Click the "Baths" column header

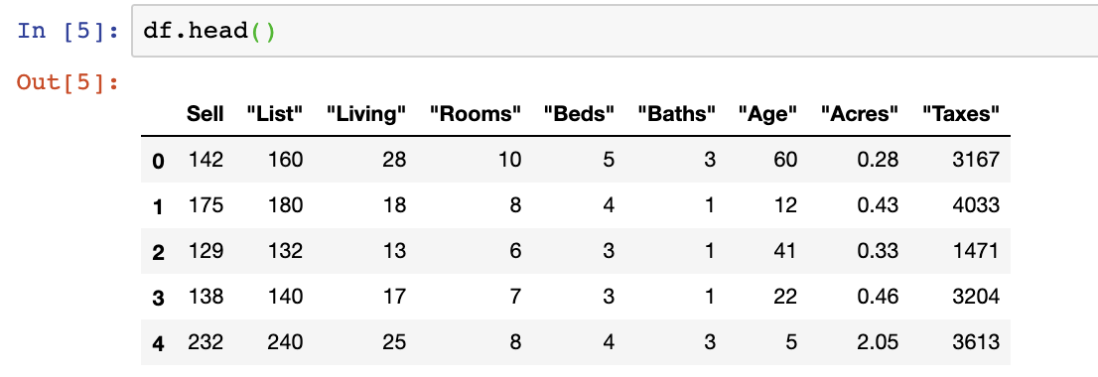click(676, 113)
